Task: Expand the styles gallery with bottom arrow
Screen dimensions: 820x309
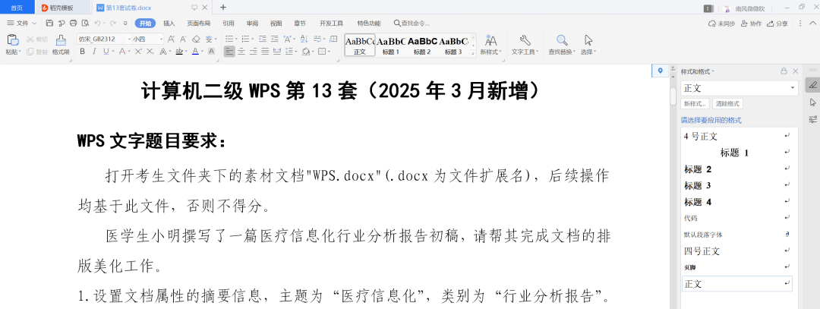Action: [473, 53]
